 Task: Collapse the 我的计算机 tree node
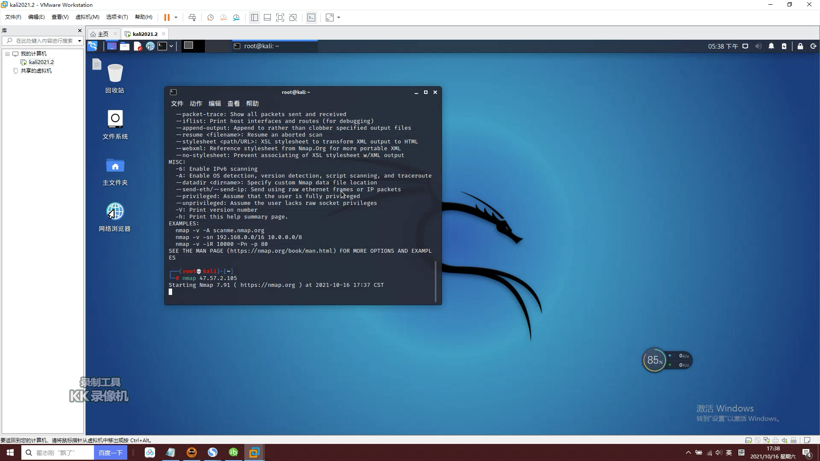7,54
